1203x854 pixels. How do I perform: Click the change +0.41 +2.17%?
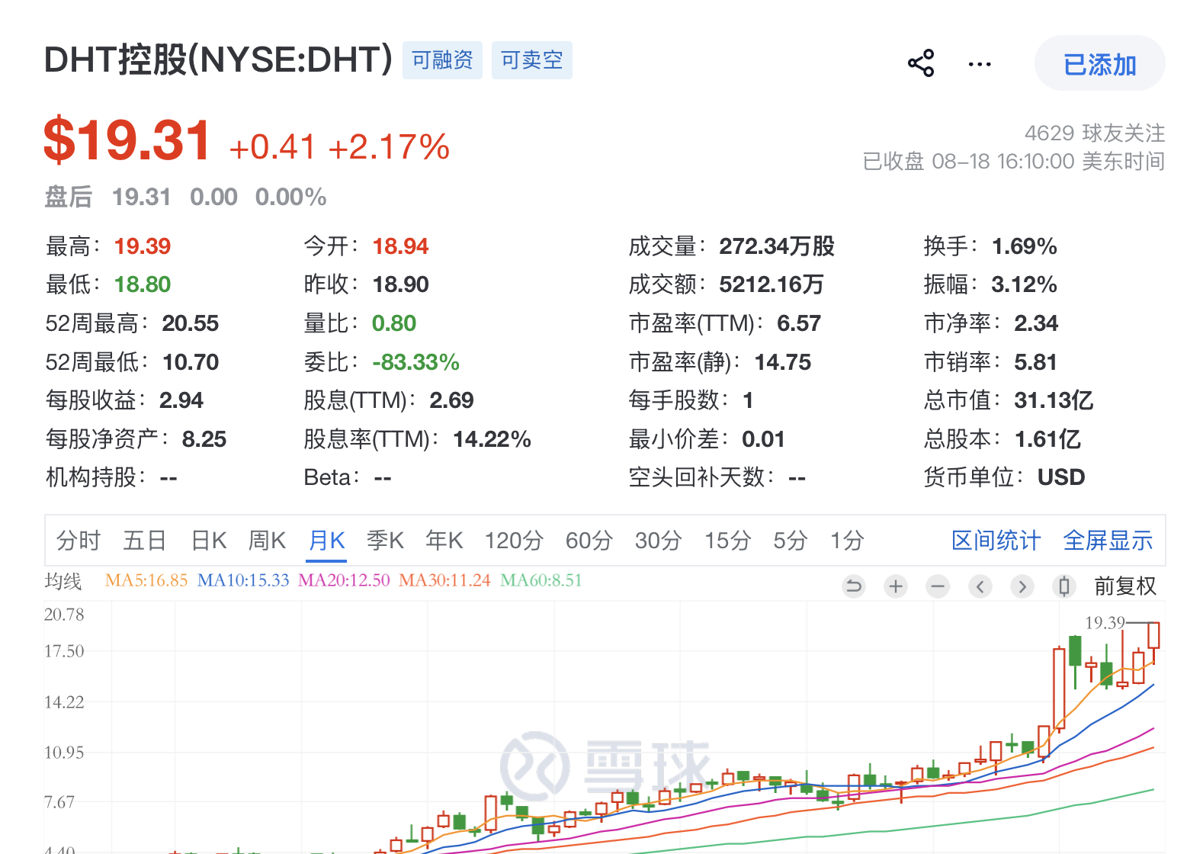339,146
